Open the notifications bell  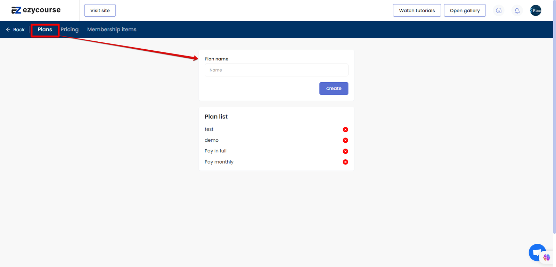pyautogui.click(x=517, y=10)
